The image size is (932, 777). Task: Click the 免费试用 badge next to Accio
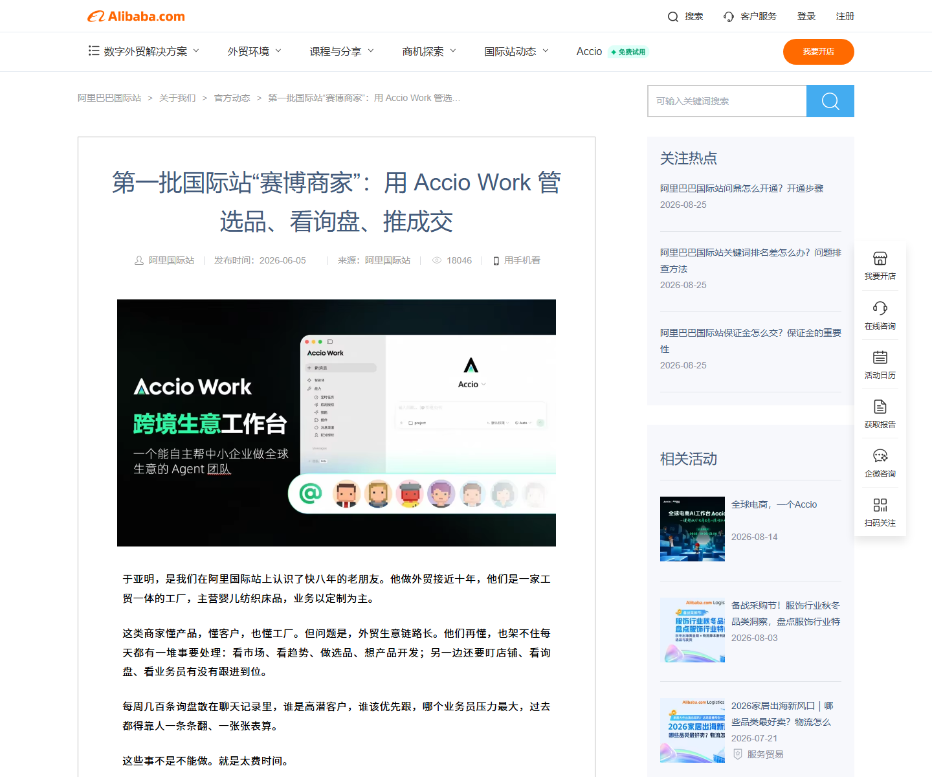click(x=628, y=52)
